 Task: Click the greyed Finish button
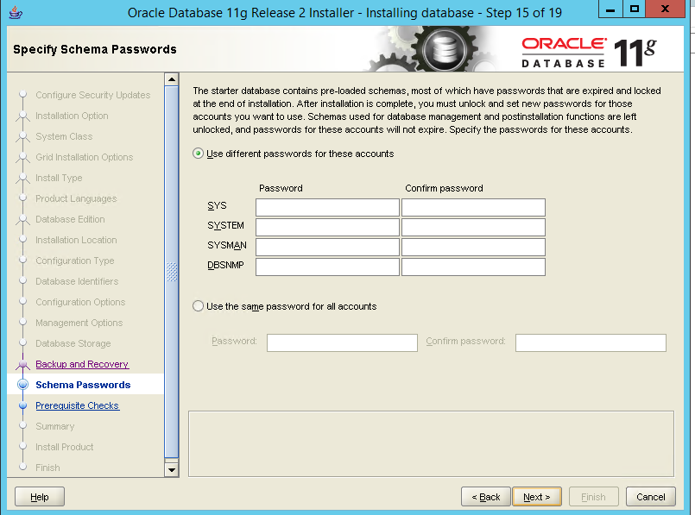tap(593, 497)
